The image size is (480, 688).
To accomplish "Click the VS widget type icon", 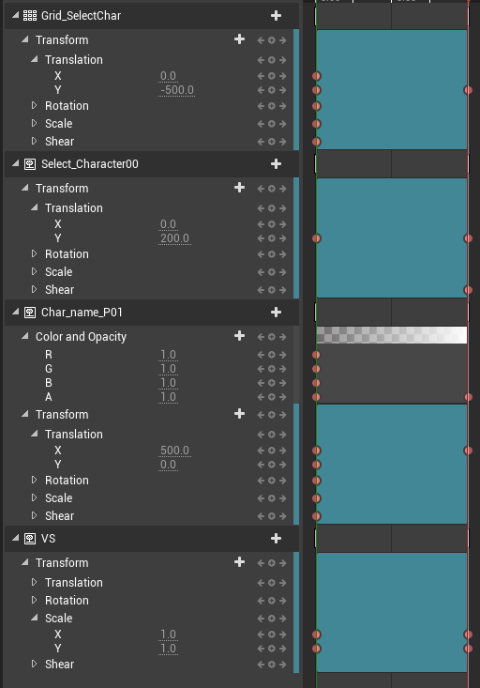I will (30, 539).
